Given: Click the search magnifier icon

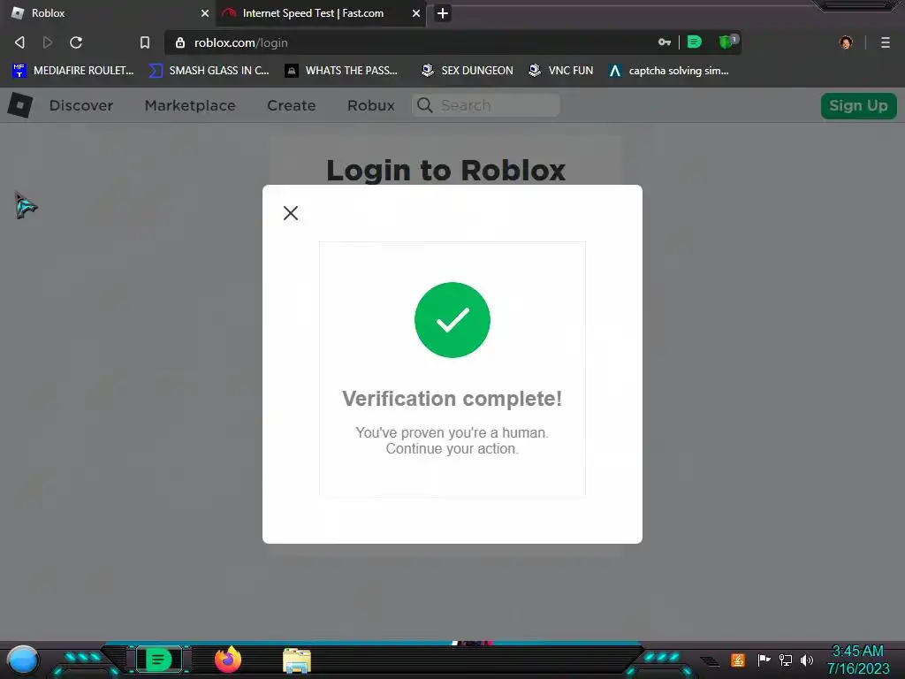Looking at the screenshot, I should [x=425, y=105].
